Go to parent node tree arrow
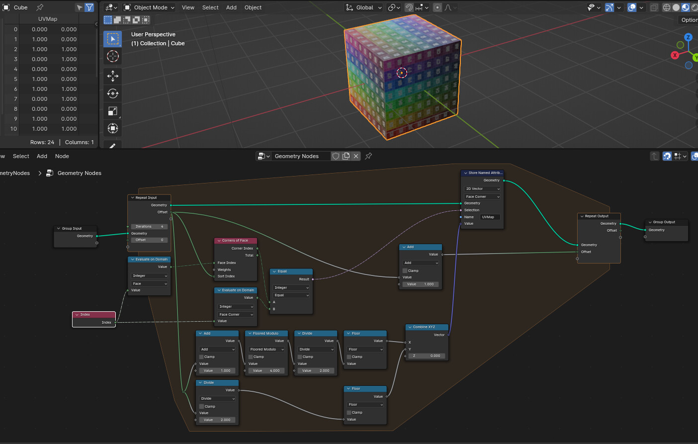 click(654, 156)
